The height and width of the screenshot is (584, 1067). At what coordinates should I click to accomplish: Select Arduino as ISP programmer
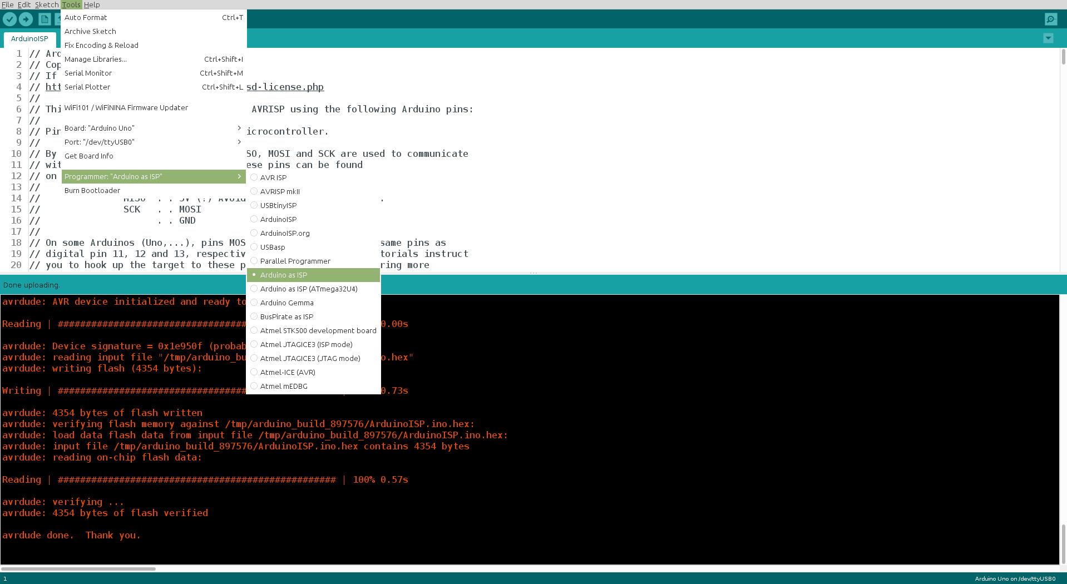tap(314, 275)
